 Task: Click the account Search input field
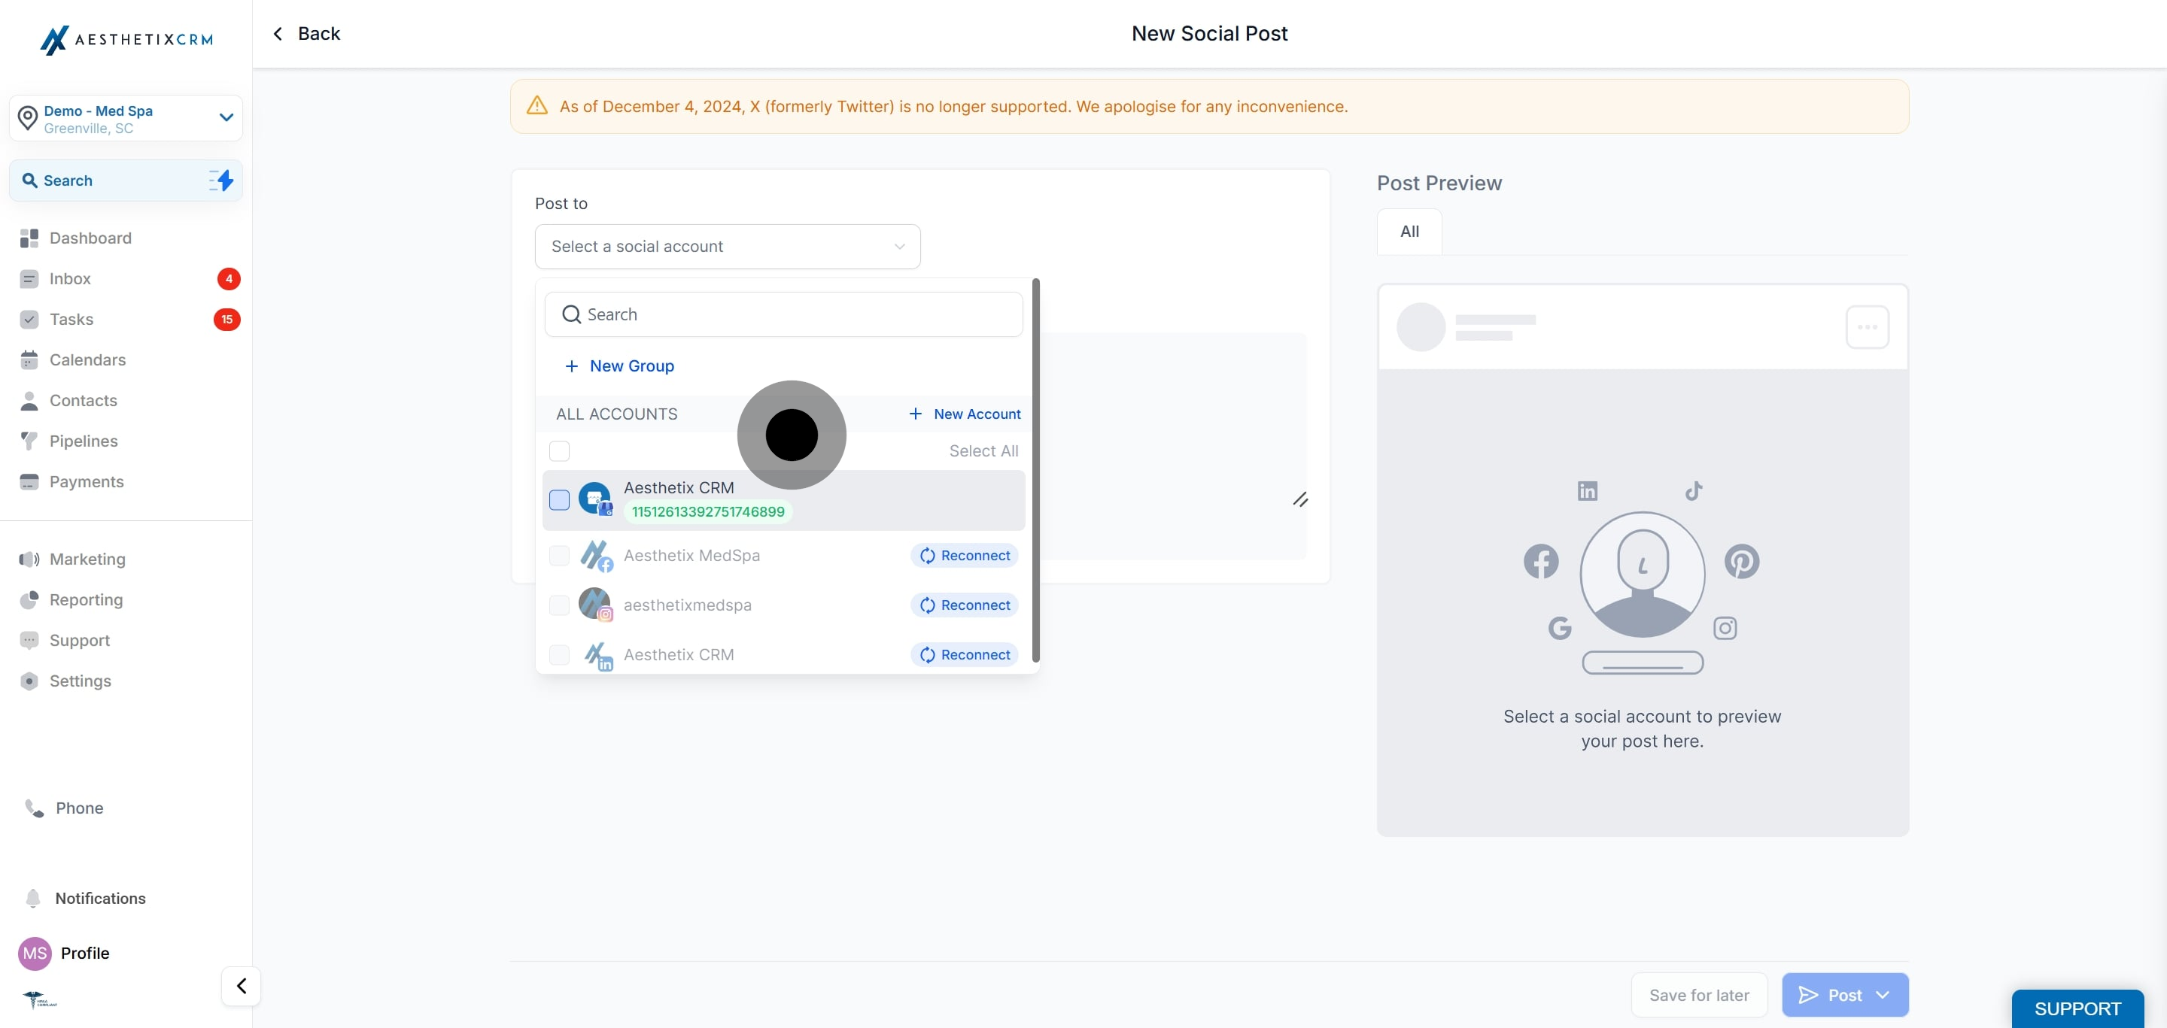click(x=783, y=314)
